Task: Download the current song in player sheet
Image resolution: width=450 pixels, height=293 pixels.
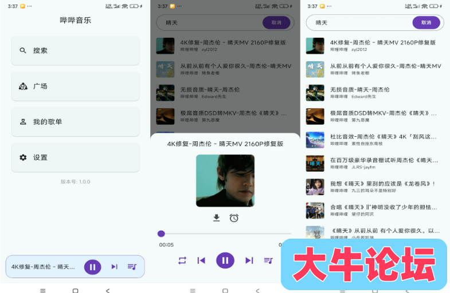Action: pos(216,218)
